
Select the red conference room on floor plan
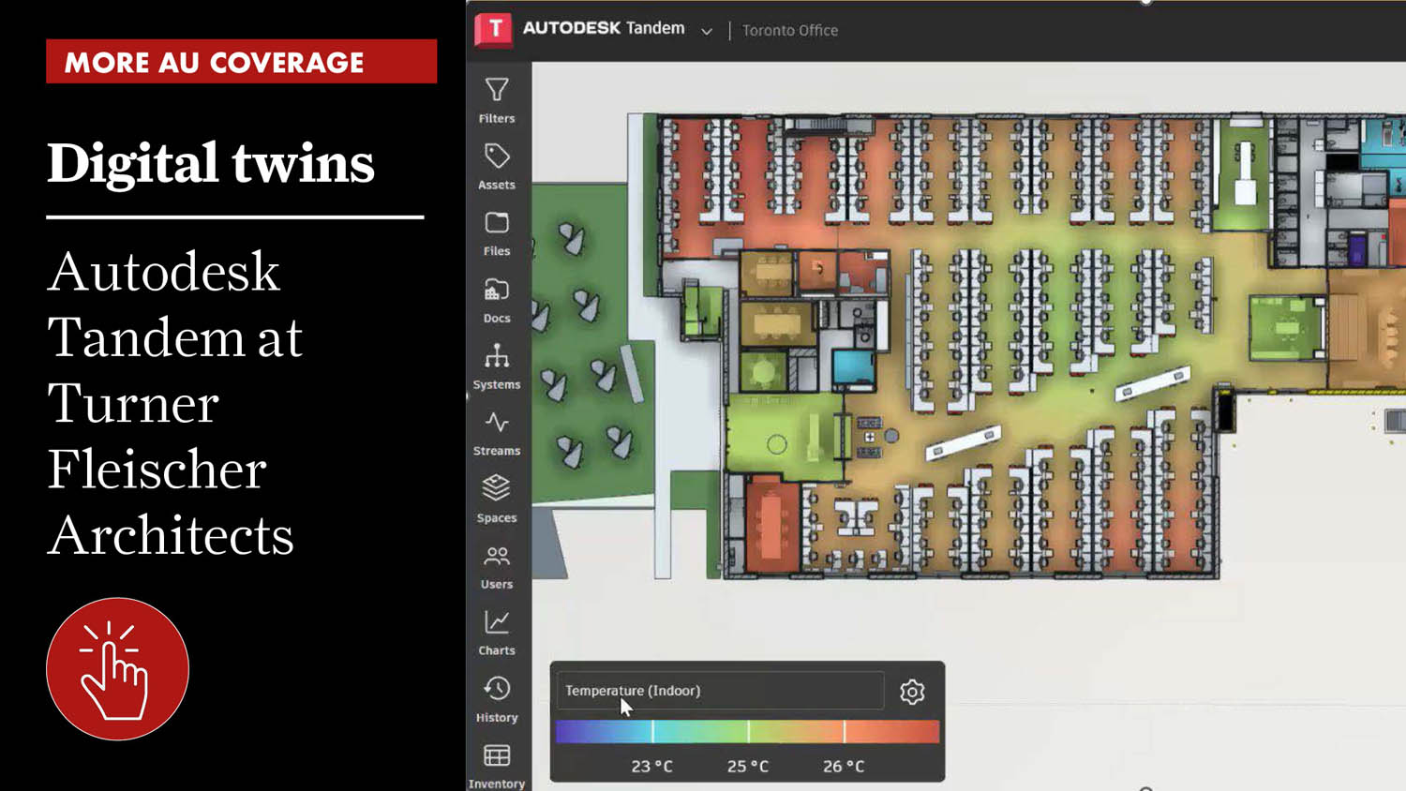point(771,523)
